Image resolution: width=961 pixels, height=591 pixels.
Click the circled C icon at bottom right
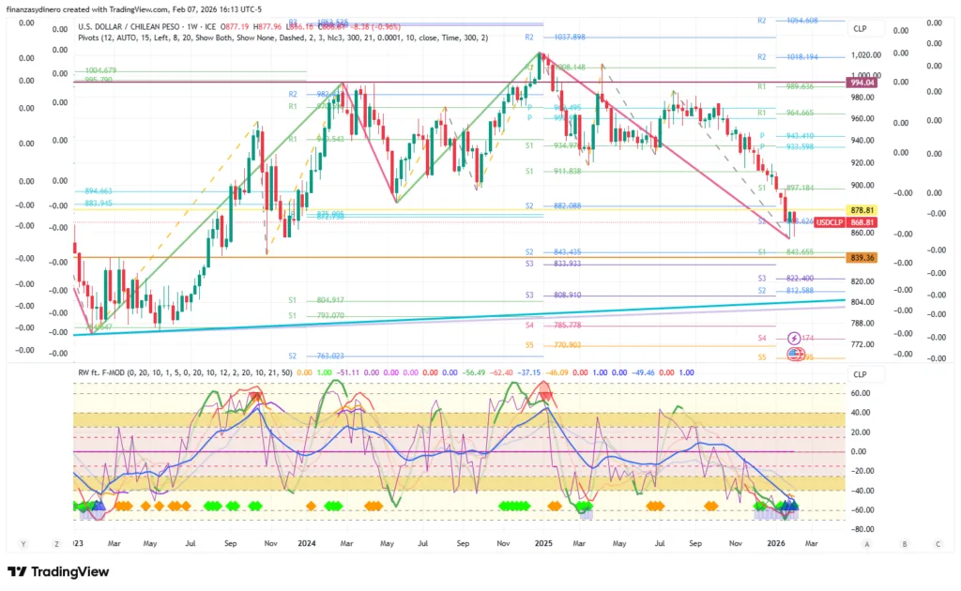937,543
